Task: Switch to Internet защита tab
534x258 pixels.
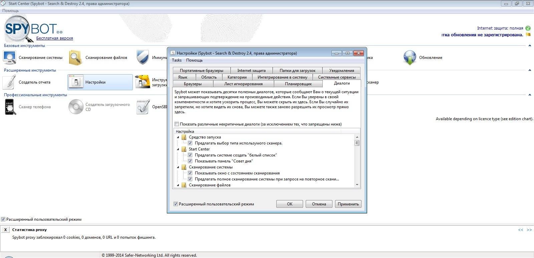Action: (251, 71)
